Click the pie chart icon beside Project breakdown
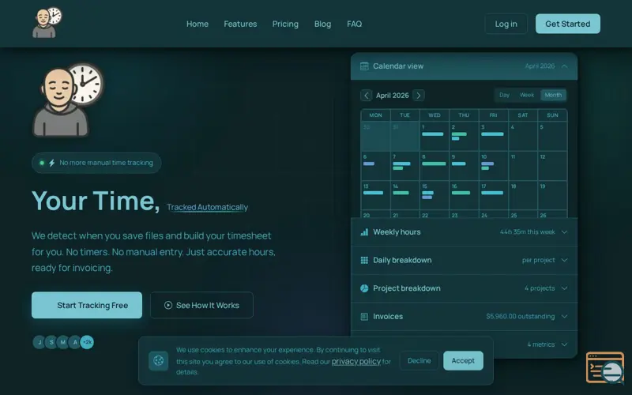 coord(364,288)
